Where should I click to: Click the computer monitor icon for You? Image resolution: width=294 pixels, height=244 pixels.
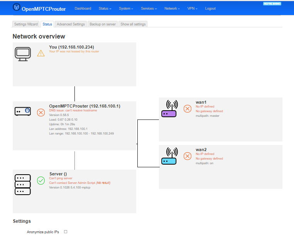pos(23,54)
